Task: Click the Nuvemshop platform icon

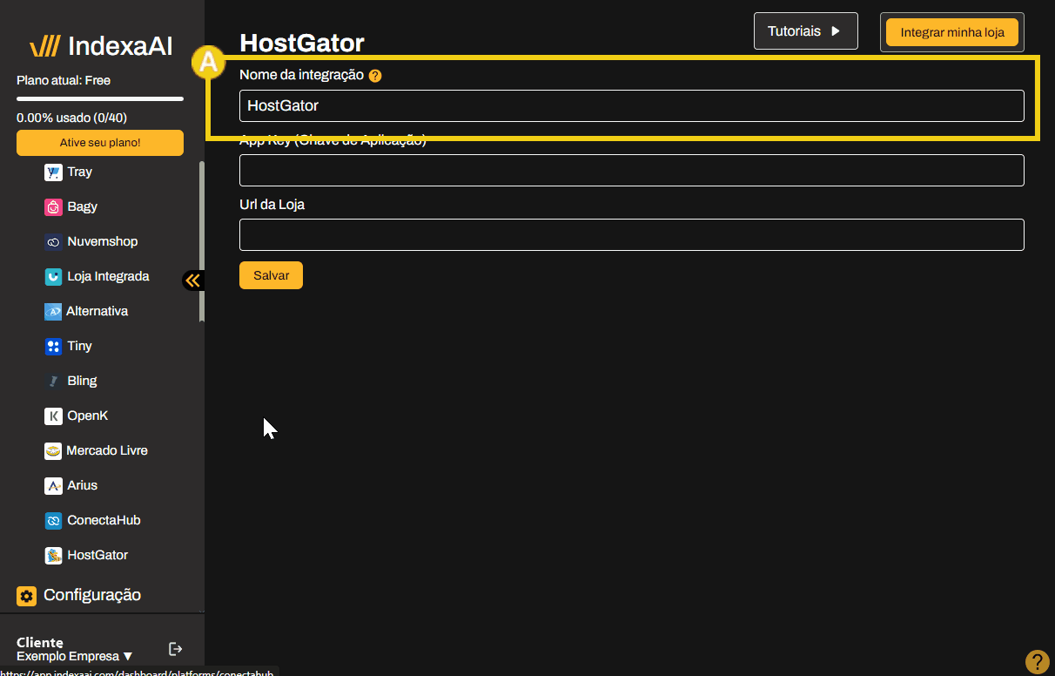Action: pos(53,242)
